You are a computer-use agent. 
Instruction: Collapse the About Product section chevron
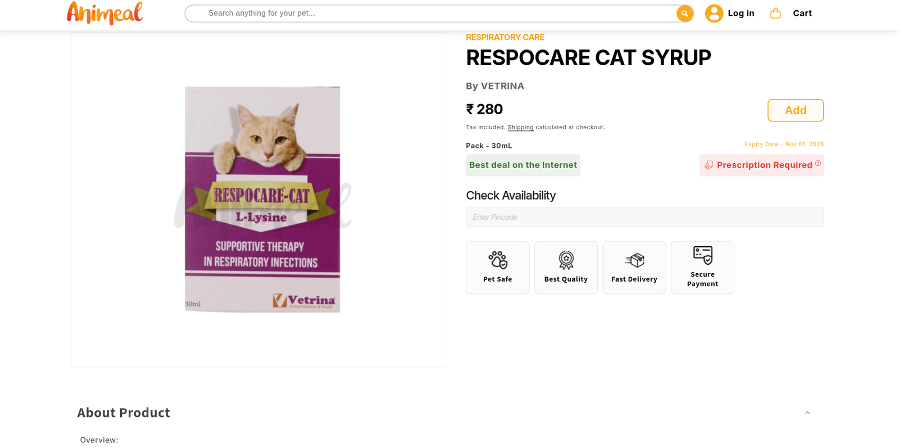point(807,413)
